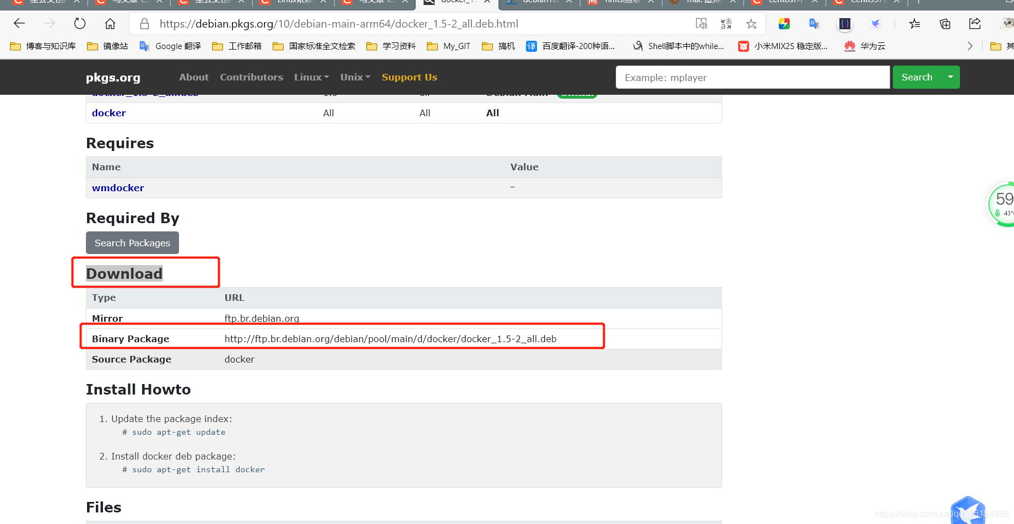Open the browser home page
This screenshot has width=1014, height=524.
(110, 24)
